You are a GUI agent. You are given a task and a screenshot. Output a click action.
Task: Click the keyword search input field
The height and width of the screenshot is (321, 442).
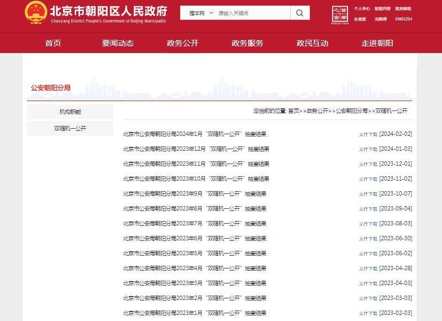[251, 13]
